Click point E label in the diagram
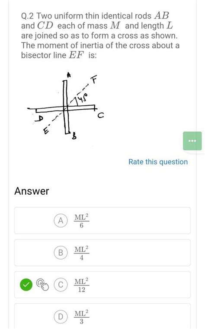Viewport: 205px width, 329px height. point(46,130)
